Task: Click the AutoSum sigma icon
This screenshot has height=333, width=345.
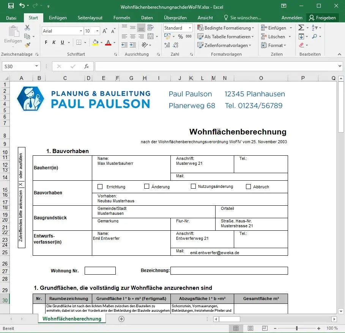Action: coord(301,28)
